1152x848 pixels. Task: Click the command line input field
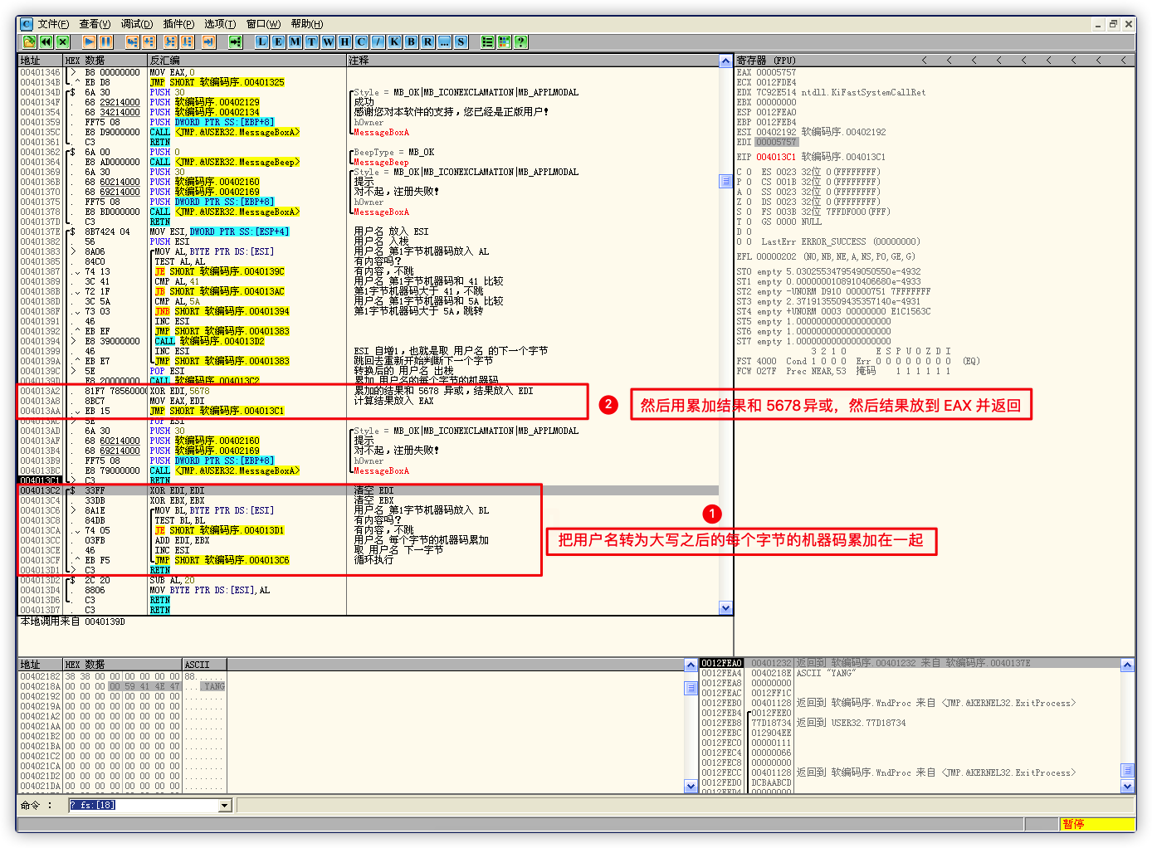[143, 806]
